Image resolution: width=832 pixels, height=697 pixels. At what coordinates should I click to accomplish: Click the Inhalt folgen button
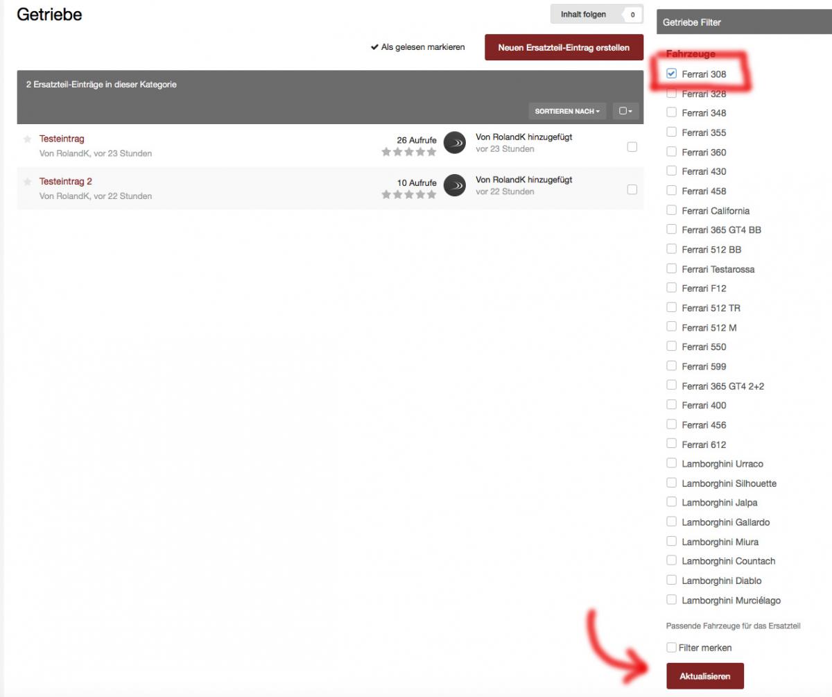[x=583, y=15]
